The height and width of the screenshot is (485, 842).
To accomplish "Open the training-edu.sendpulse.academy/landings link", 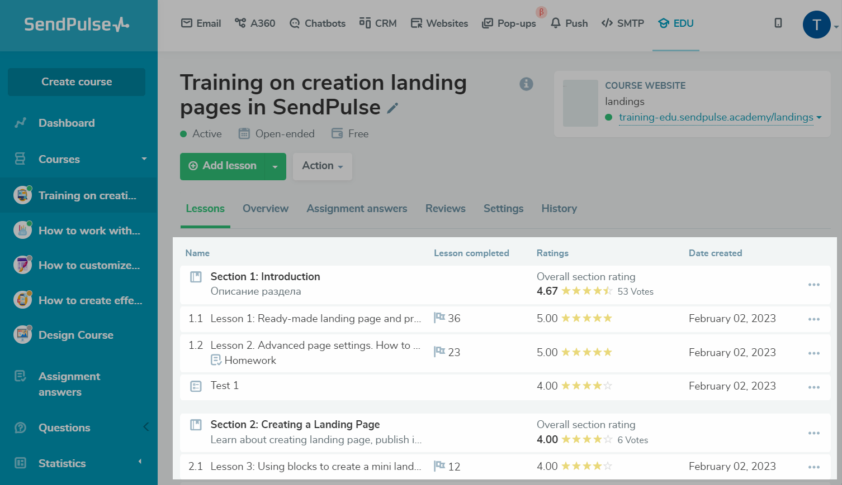I will [716, 117].
